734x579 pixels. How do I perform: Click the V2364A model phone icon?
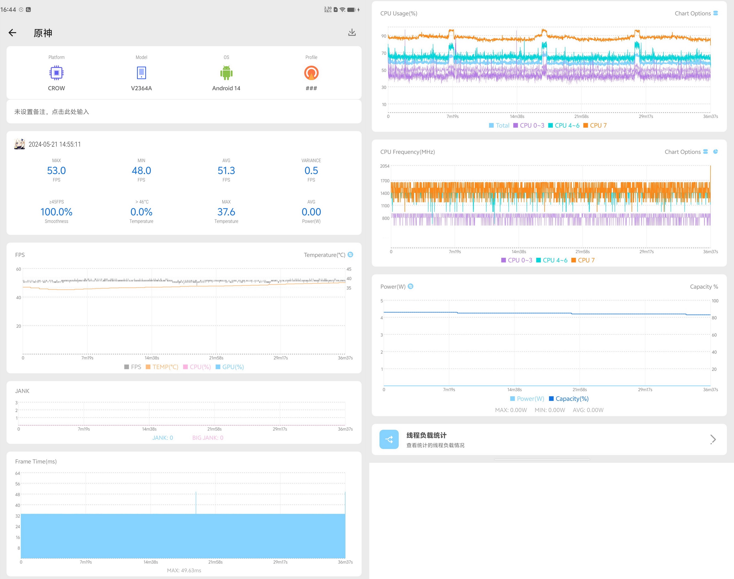coord(141,73)
